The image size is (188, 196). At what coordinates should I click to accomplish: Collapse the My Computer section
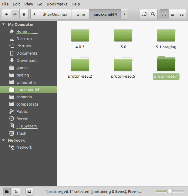[4, 24]
